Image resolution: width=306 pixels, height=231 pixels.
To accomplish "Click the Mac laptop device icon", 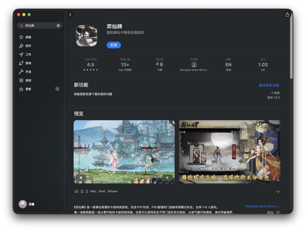I will [x=76, y=191].
